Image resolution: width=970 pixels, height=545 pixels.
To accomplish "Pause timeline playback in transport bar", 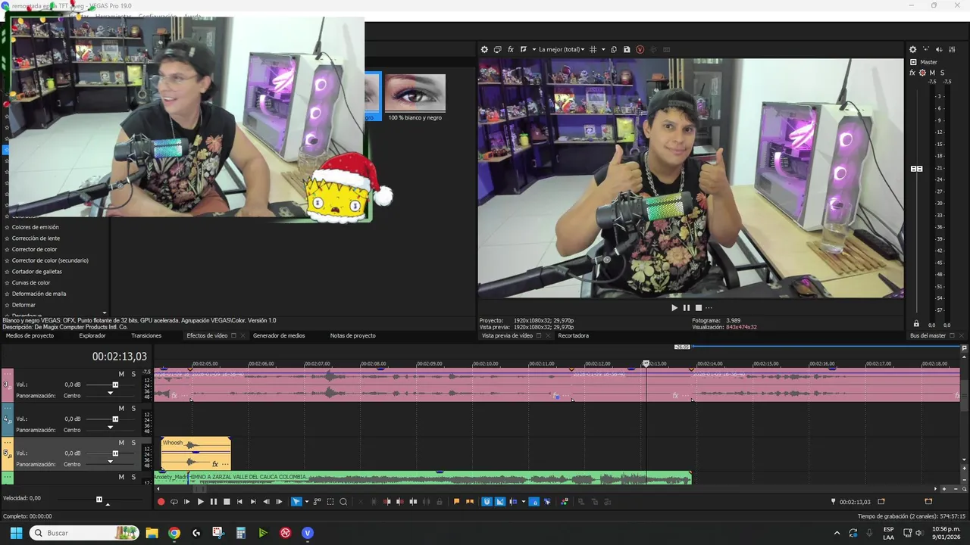I will pos(213,502).
